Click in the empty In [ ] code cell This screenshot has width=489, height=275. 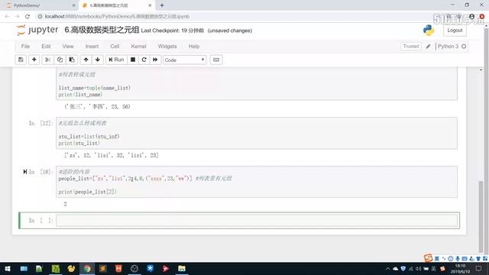[257, 221]
